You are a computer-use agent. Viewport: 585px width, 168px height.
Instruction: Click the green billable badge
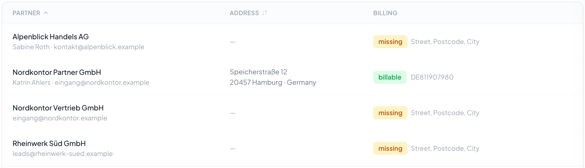tap(390, 77)
